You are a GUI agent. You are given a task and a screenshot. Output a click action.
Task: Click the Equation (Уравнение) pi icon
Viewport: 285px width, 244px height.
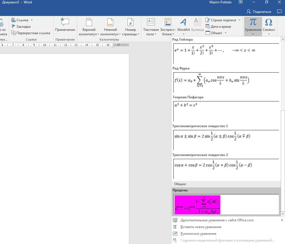253,22
